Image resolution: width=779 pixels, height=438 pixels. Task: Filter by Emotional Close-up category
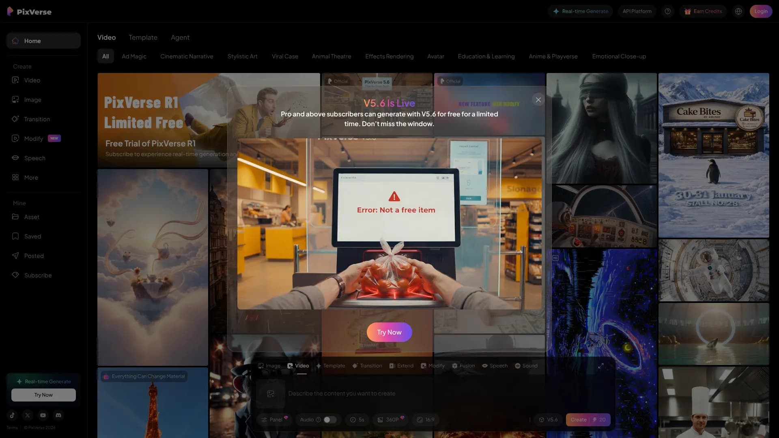pos(619,56)
